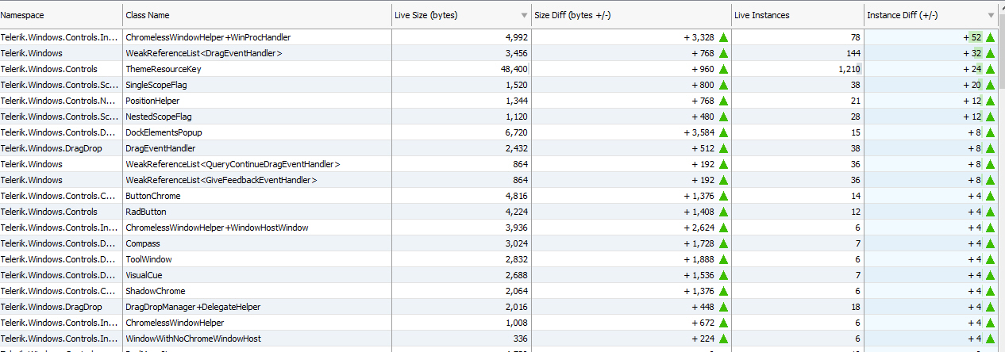Screen dimensions: 1005x352
Task: Click live size value 336
Action: click(522, 339)
